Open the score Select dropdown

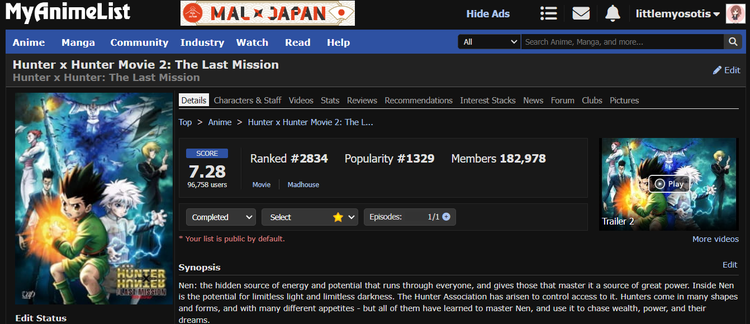click(310, 217)
